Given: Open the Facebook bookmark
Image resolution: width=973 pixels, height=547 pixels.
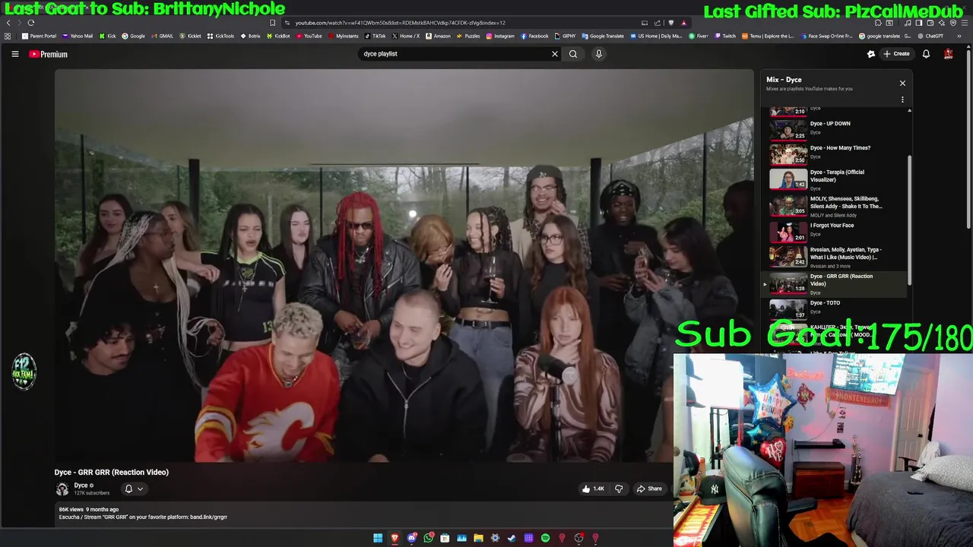Looking at the screenshot, I should 534,36.
